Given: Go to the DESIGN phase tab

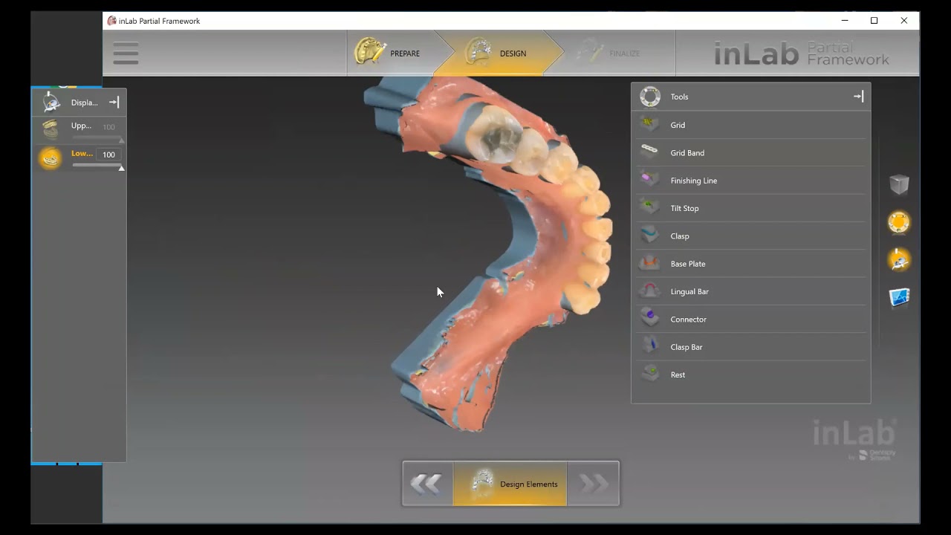Looking at the screenshot, I should [498, 53].
